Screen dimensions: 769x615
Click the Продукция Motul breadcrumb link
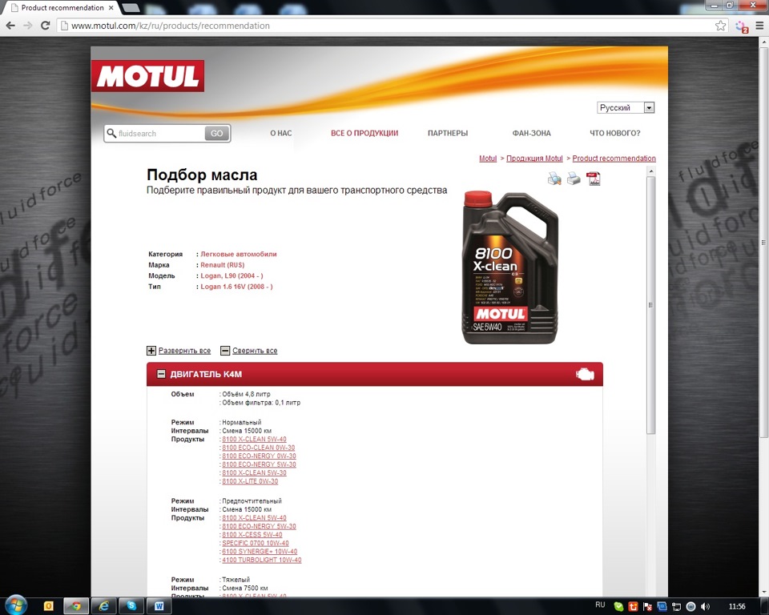(534, 159)
